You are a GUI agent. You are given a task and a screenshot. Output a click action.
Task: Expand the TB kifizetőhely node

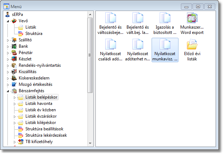click(14, 142)
